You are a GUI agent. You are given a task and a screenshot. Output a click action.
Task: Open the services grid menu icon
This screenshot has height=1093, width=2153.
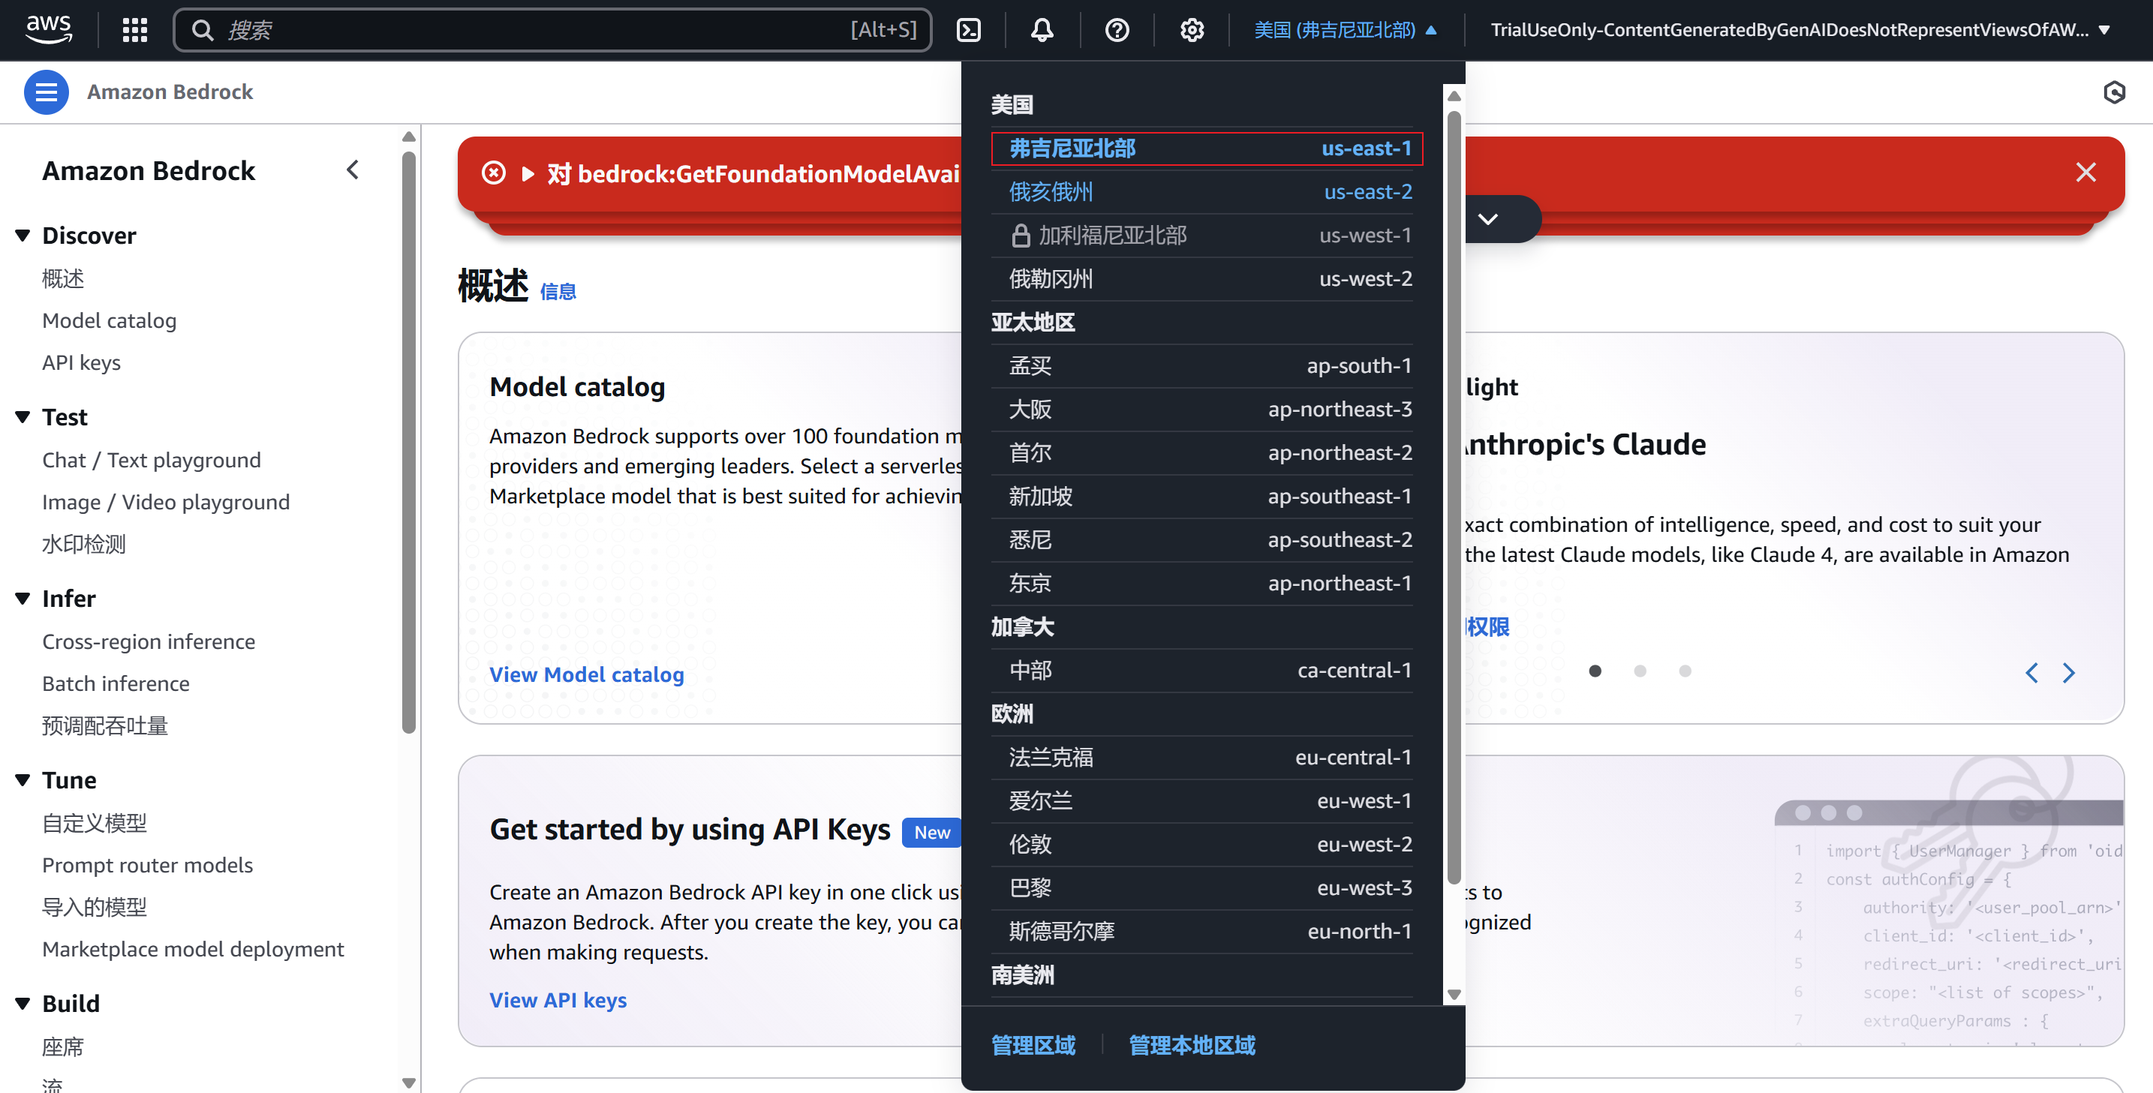point(134,30)
